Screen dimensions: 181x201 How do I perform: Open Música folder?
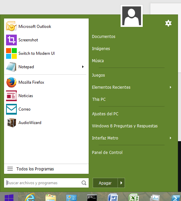(98, 61)
